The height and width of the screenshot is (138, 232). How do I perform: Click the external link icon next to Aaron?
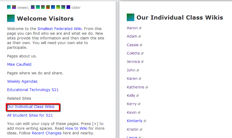pos(140,28)
